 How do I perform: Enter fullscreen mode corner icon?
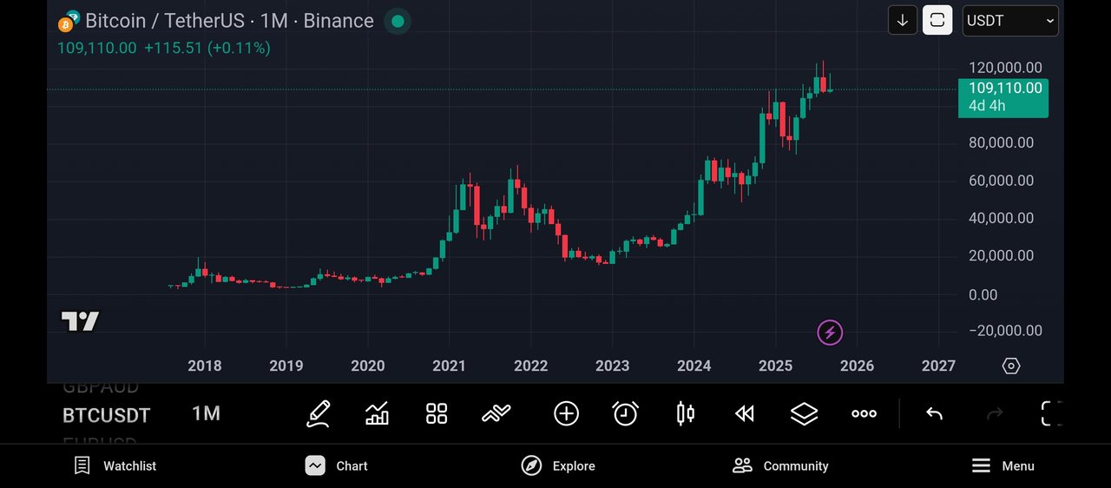point(1051,414)
